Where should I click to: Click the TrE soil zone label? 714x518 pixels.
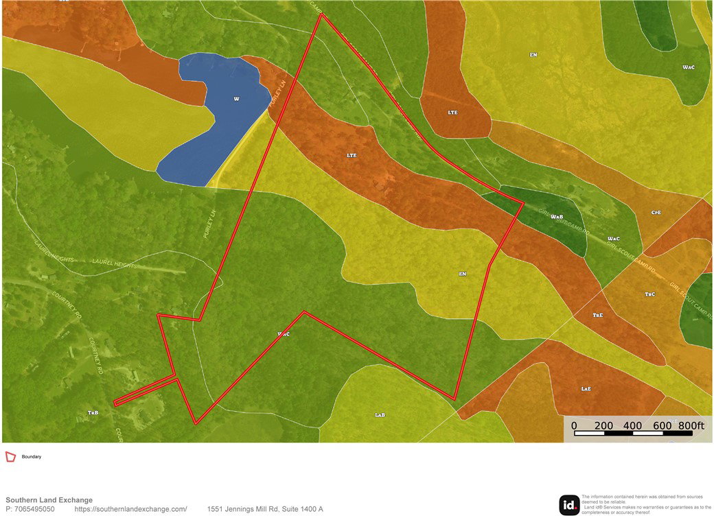(x=598, y=315)
